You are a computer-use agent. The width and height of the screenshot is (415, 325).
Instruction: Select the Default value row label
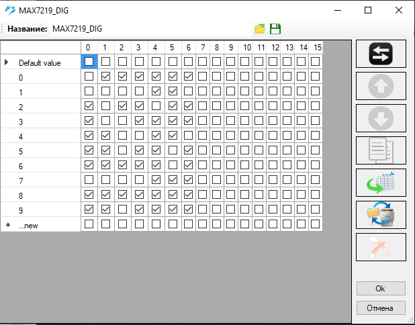[x=40, y=63]
